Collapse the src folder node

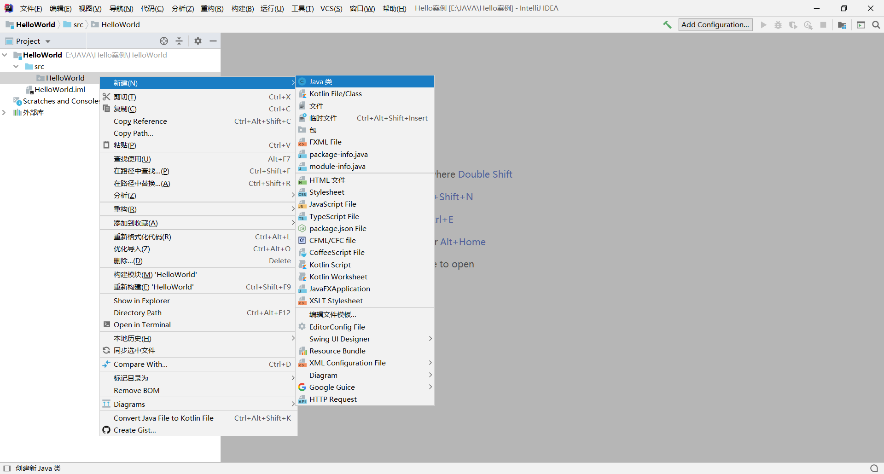pos(16,66)
